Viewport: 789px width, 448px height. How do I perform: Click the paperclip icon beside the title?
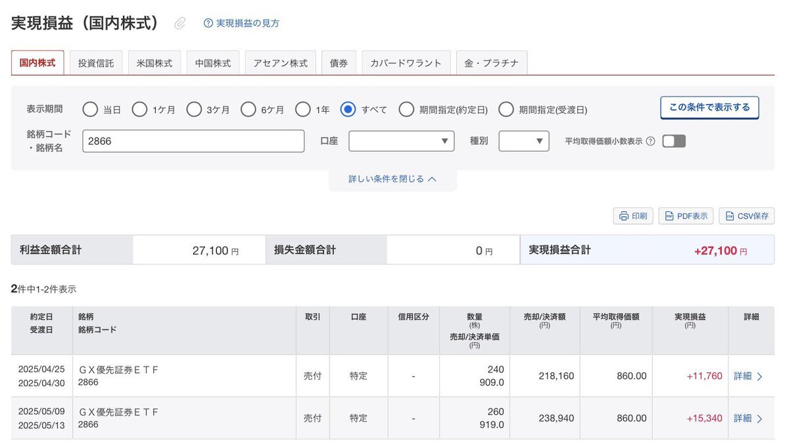pyautogui.click(x=179, y=24)
